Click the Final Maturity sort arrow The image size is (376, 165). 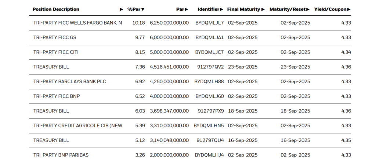pyautogui.click(x=263, y=9)
